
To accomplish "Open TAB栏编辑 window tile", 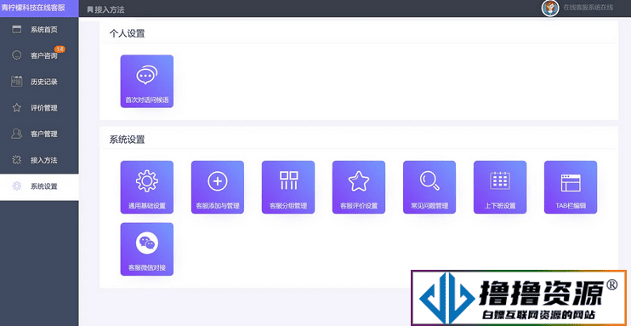I will (571, 187).
